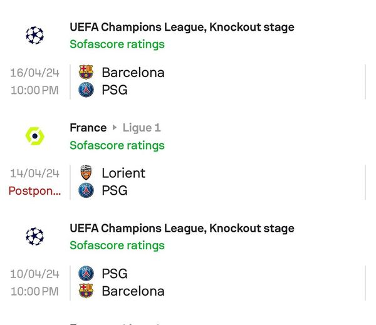Open the Lorient team name in 14/04/24 match

(x=123, y=173)
